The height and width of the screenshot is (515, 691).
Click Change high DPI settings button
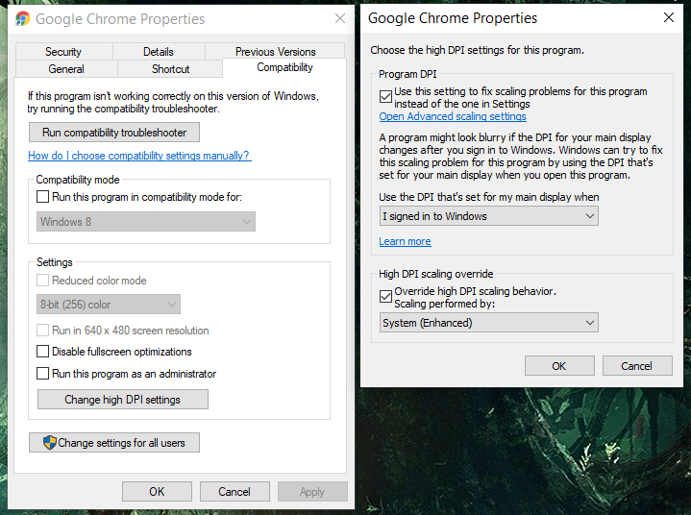tap(122, 399)
